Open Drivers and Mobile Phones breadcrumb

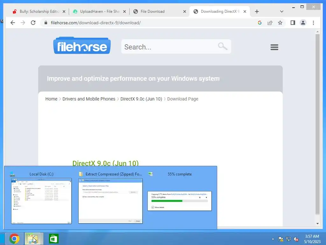[x=89, y=99]
